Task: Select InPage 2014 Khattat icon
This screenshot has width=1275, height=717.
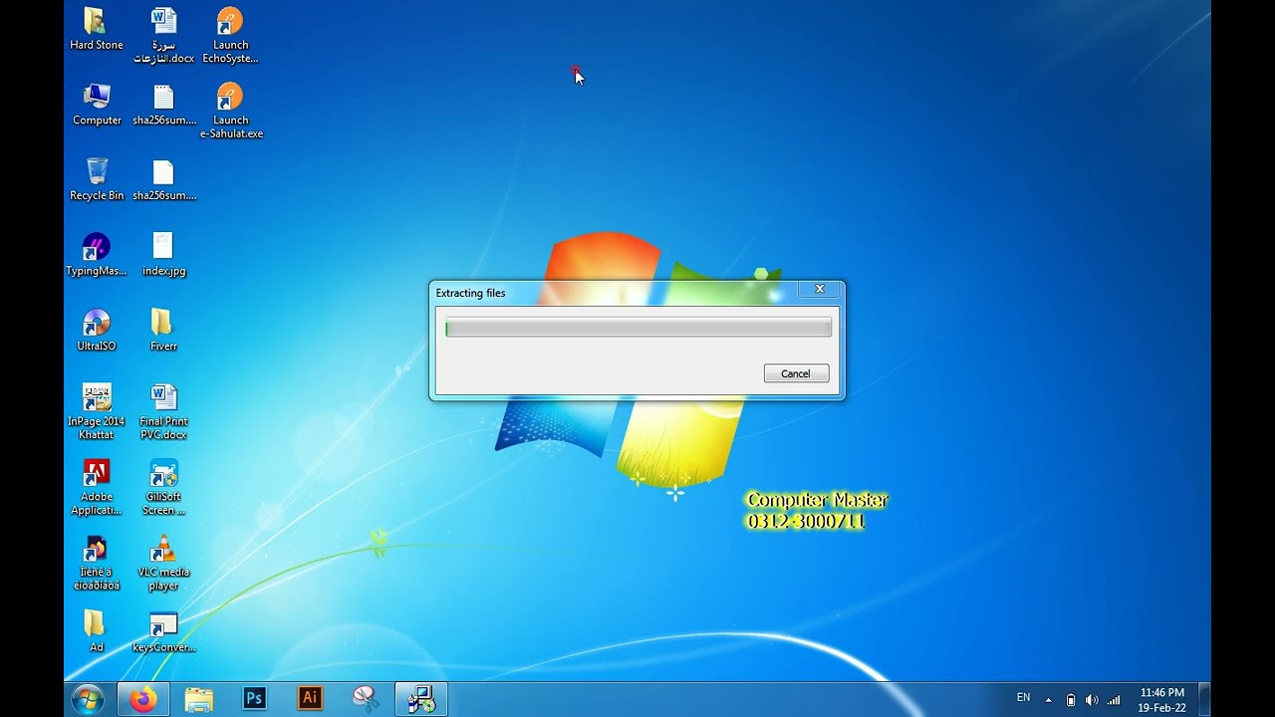Action: [x=97, y=411]
